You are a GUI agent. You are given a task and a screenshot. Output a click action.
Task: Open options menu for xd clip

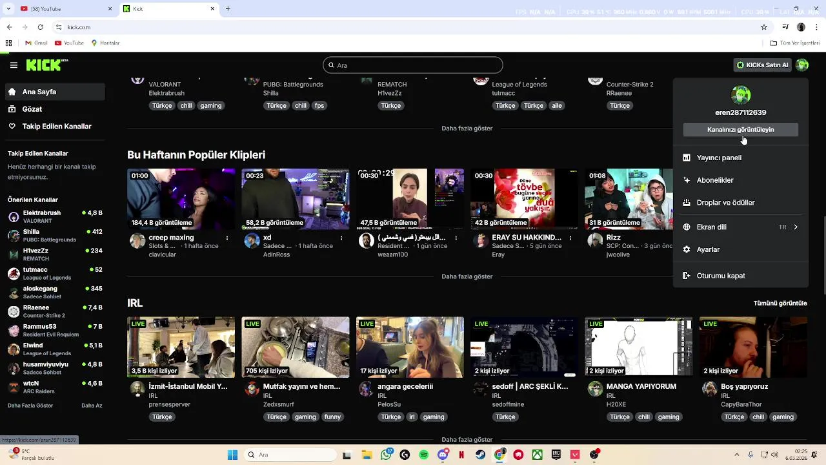341,238
